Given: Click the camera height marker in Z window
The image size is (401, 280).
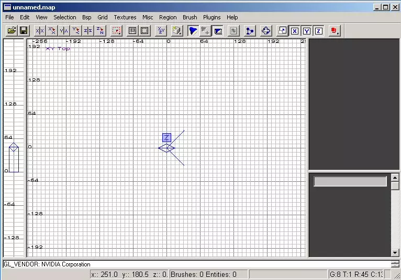Looking at the screenshot, I should click(14, 147).
